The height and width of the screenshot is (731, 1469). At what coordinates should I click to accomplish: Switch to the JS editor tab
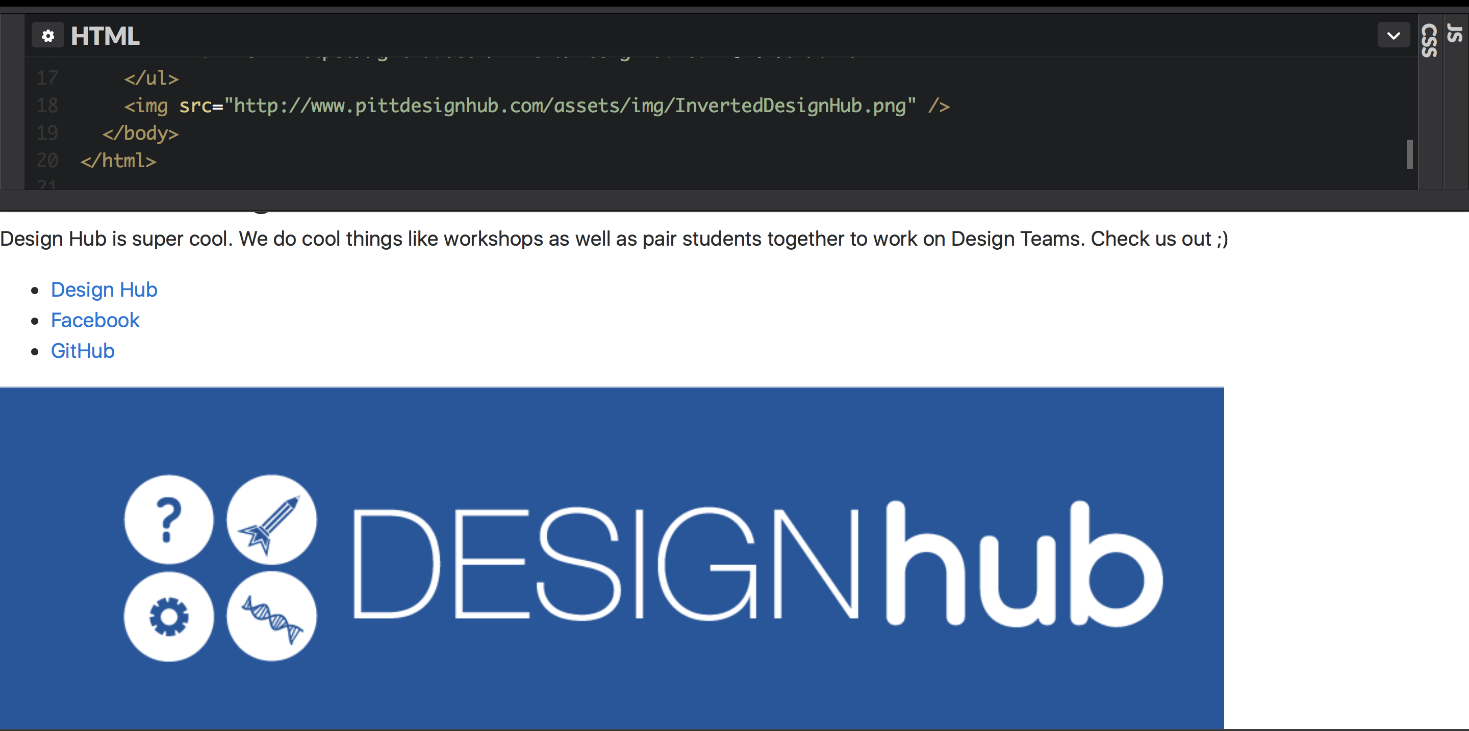pyautogui.click(x=1455, y=33)
